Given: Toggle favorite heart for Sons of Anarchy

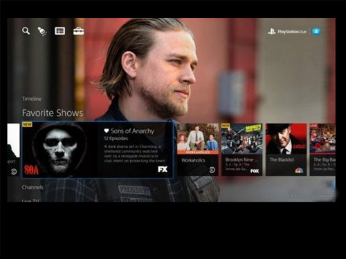Looking at the screenshot, I should click(107, 131).
